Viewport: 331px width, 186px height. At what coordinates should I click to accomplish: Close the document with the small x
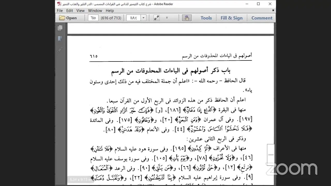tap(273, 11)
